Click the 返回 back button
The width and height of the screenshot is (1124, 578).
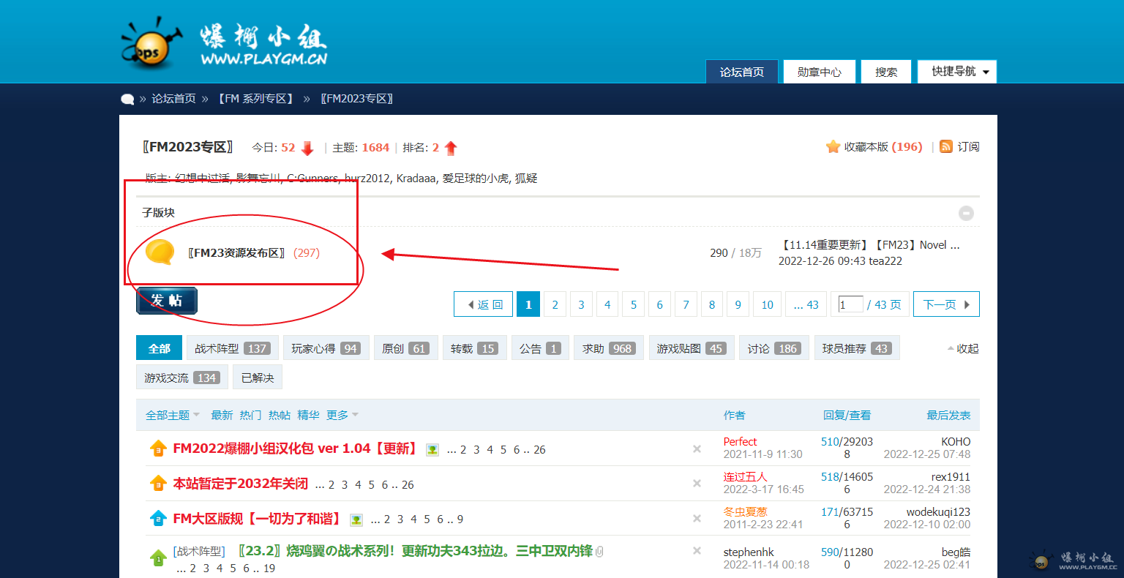(x=484, y=304)
